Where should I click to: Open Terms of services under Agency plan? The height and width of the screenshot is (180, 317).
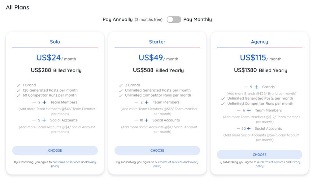(273, 162)
